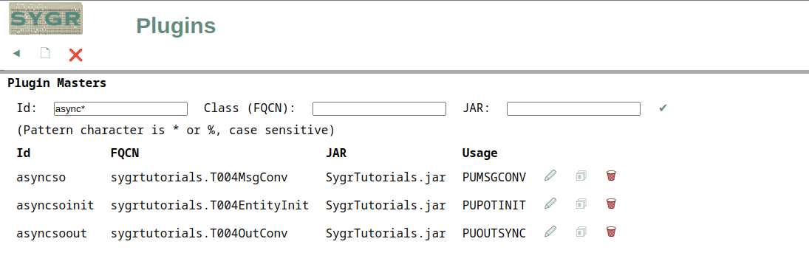Click the SYGR logo
Screen dimensions: 809x278
45,18
